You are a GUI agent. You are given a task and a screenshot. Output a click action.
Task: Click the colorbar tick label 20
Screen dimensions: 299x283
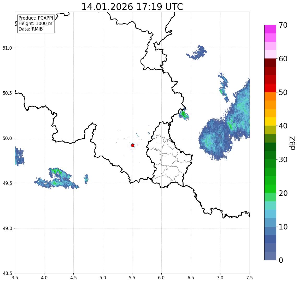point(283,193)
